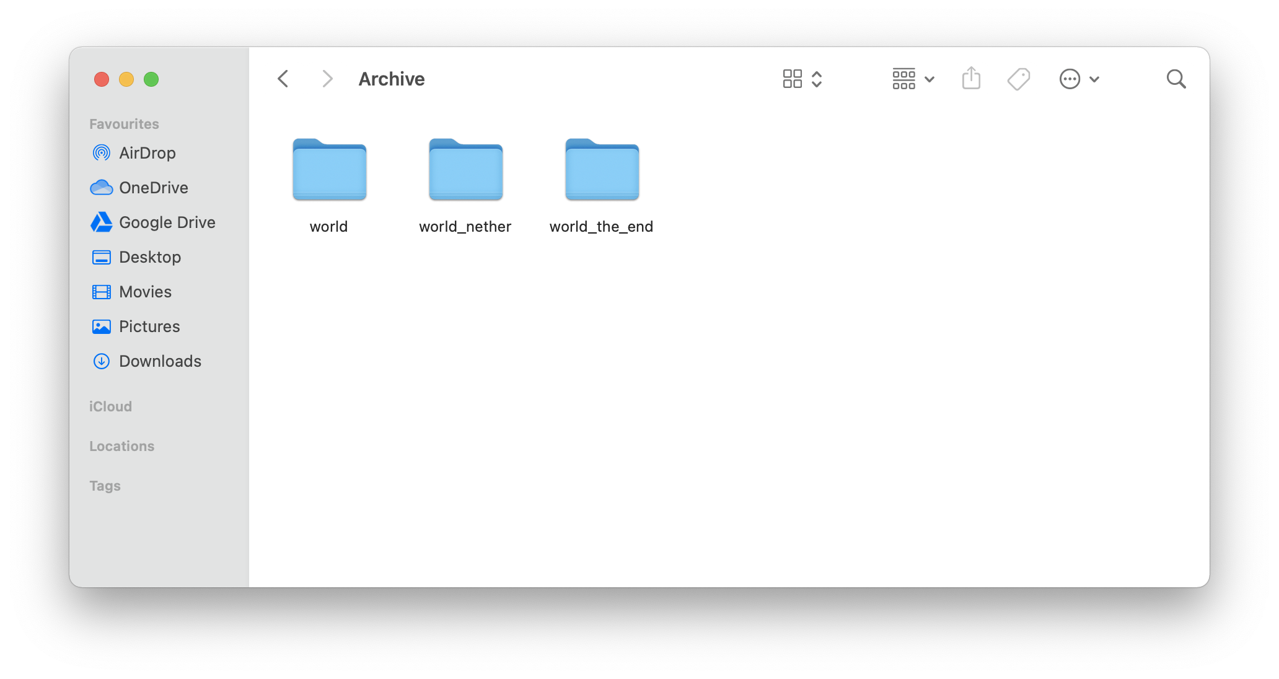Click the OneDrive sidebar icon
This screenshot has height=679, width=1279.
pos(102,187)
